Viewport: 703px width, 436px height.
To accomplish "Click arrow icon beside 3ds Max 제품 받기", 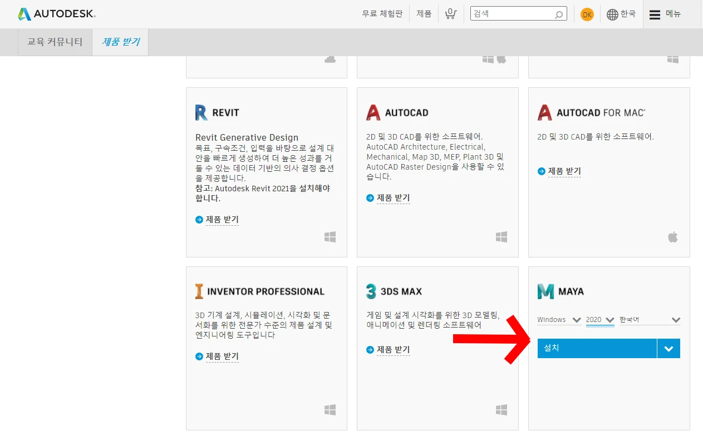I will pos(370,350).
